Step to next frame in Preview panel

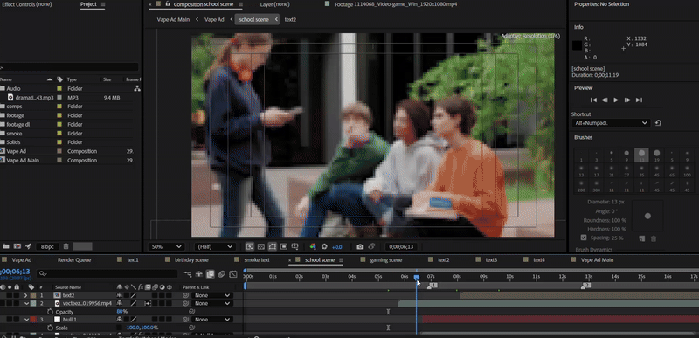627,100
